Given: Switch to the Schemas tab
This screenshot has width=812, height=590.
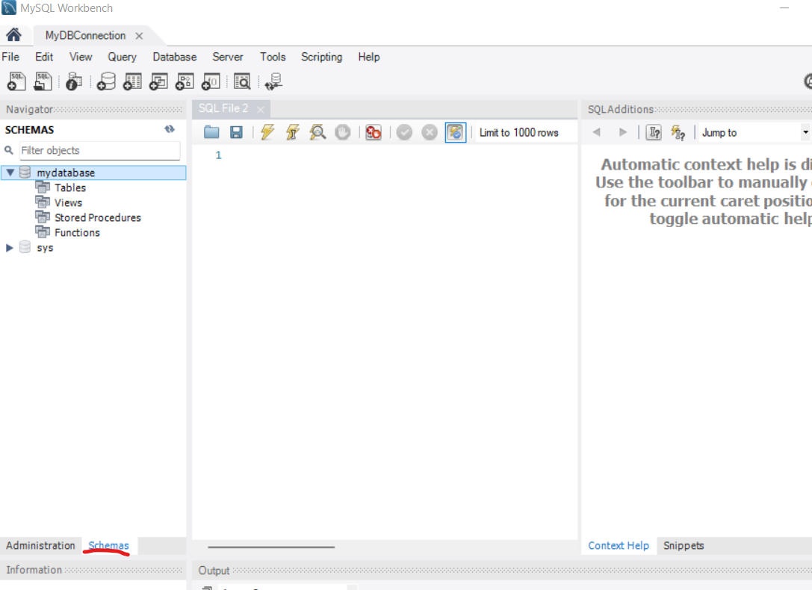Looking at the screenshot, I should (109, 545).
